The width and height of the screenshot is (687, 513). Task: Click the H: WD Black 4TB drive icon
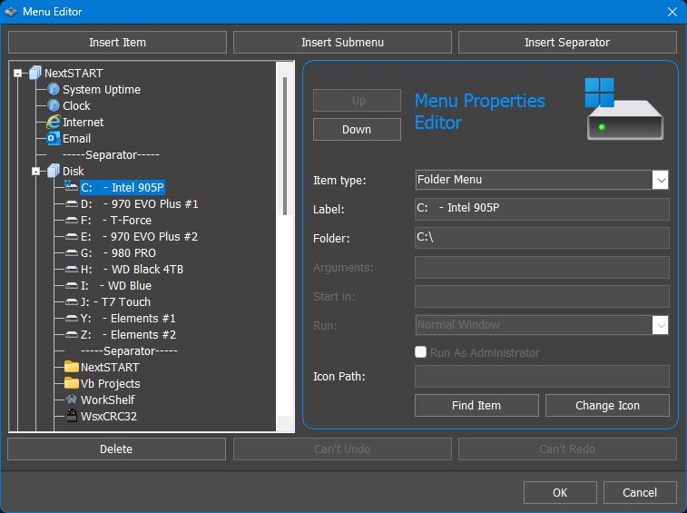72,270
